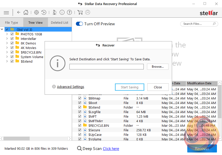Go to the Home screen icon
222x155 pixels.
pos(26,12)
